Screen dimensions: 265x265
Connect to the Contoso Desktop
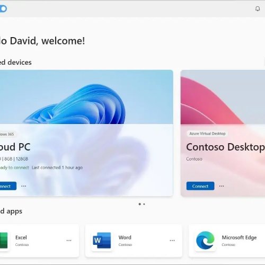pyautogui.click(x=200, y=186)
